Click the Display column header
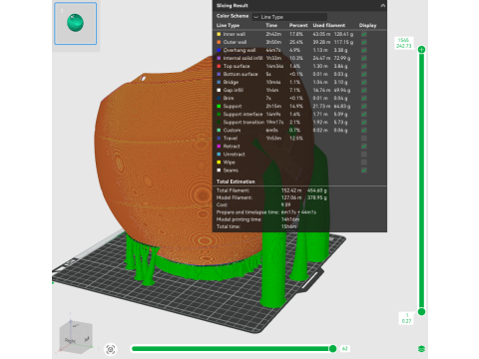The image size is (479, 359). pos(367,25)
